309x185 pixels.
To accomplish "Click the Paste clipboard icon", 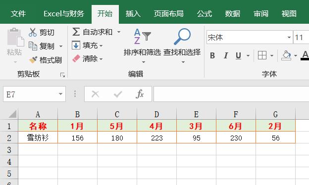I will 15,37.
